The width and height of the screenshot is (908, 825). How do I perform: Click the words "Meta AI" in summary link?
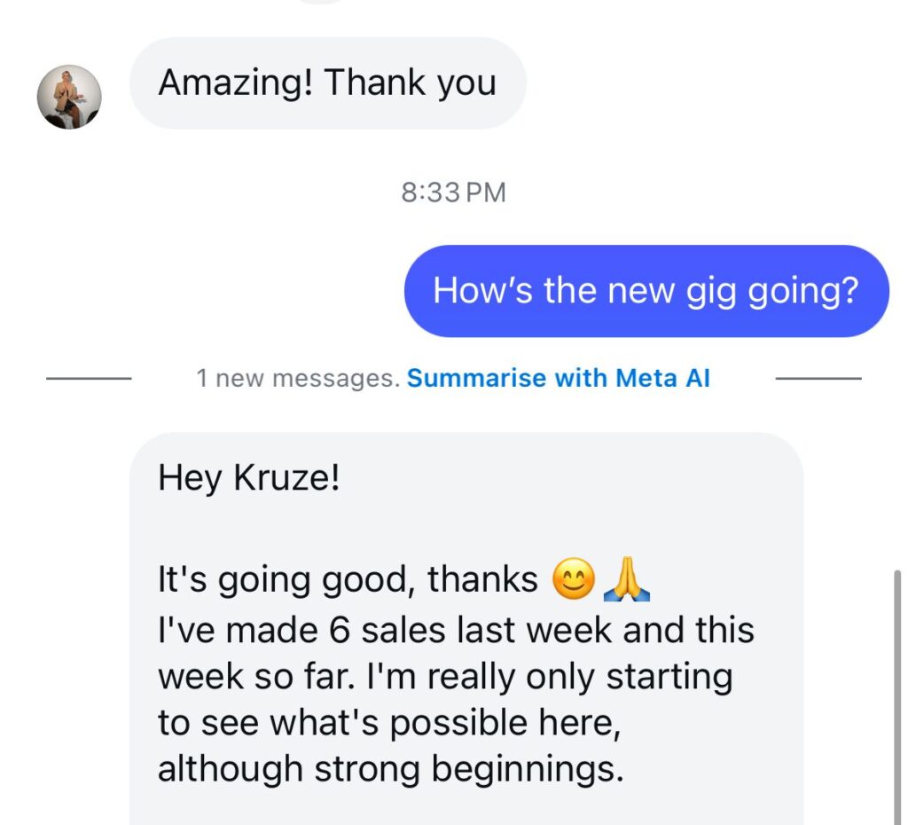click(662, 378)
